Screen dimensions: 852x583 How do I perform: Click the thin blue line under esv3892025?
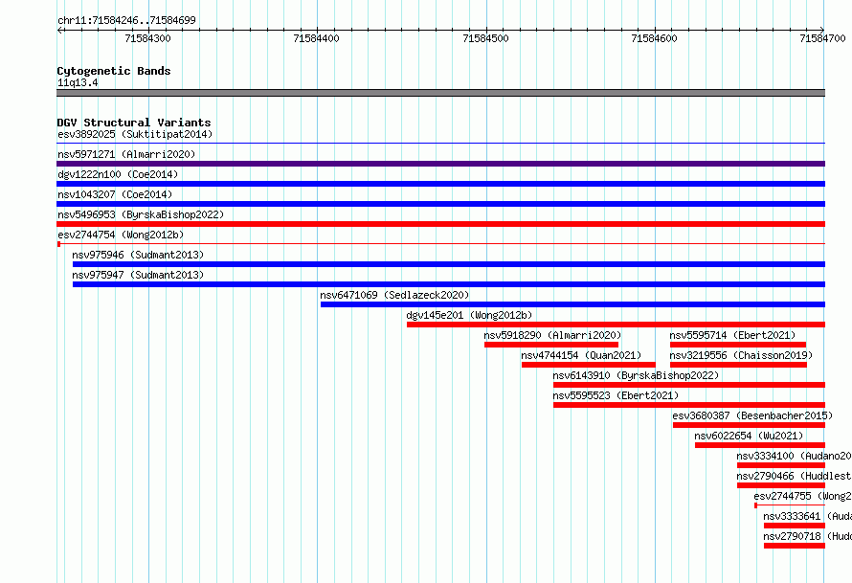(x=440, y=144)
